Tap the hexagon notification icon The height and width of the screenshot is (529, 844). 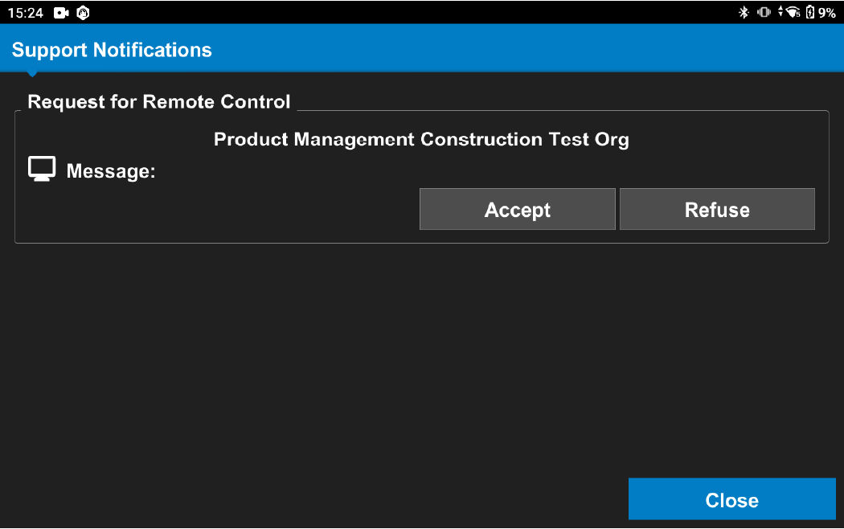pos(83,12)
